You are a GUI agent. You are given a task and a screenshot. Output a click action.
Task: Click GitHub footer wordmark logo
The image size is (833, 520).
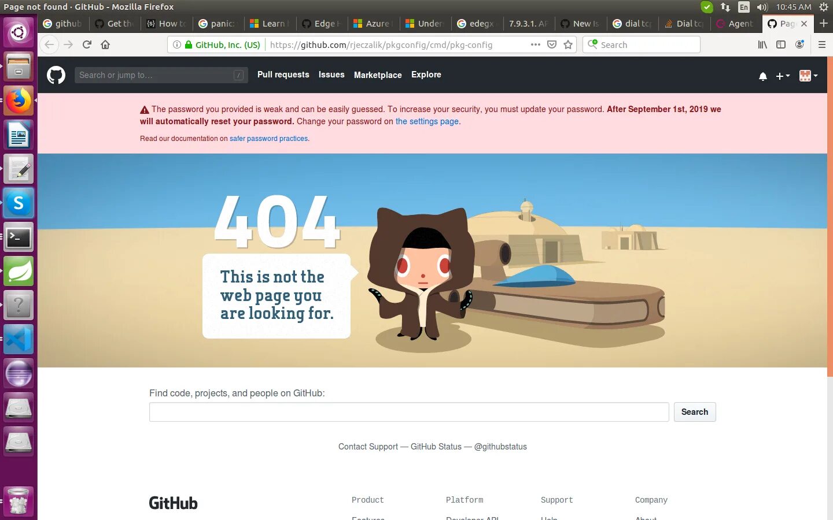pos(173,503)
